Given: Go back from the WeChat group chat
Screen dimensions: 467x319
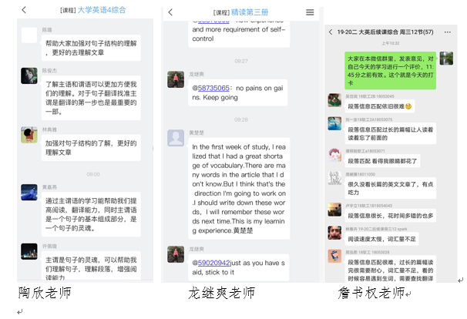Looking at the screenshot, I should pos(331,32).
